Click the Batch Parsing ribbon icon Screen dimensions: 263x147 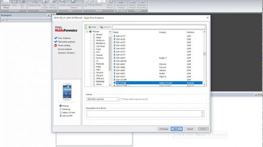(53, 4)
